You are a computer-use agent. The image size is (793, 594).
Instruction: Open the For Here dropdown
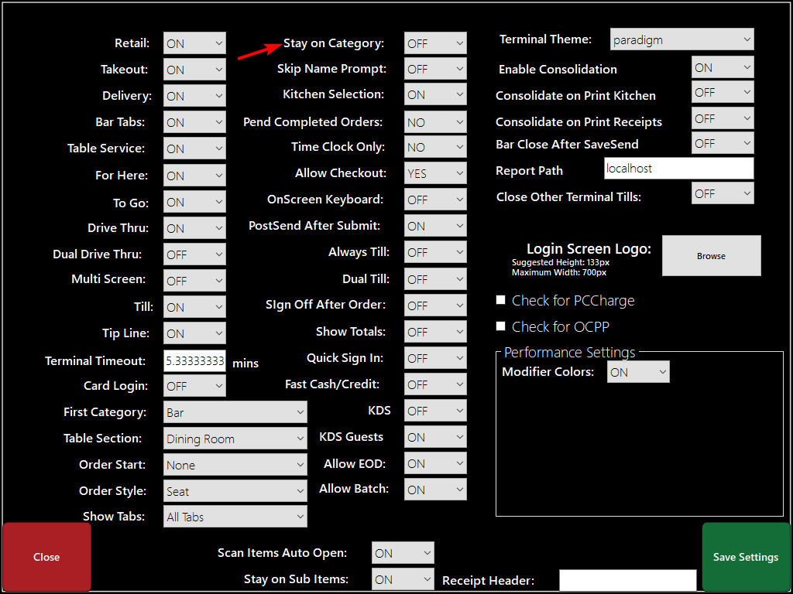[194, 176]
